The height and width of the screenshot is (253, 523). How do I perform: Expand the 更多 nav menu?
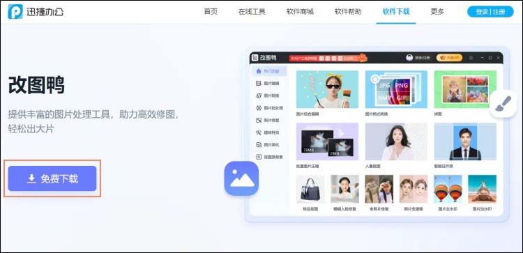437,12
